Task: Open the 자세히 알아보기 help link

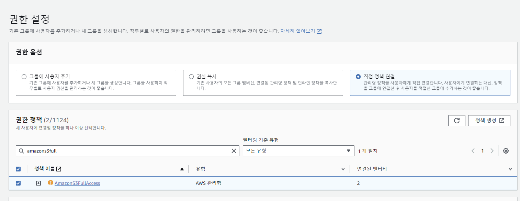Action: [301, 31]
